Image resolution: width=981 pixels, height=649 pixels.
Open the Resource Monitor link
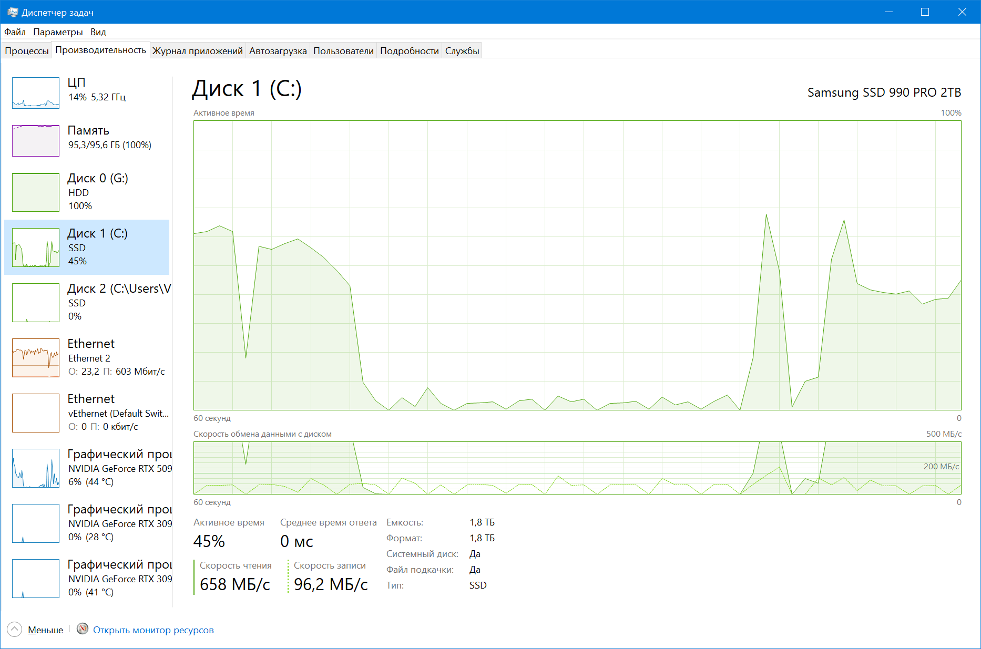[153, 630]
